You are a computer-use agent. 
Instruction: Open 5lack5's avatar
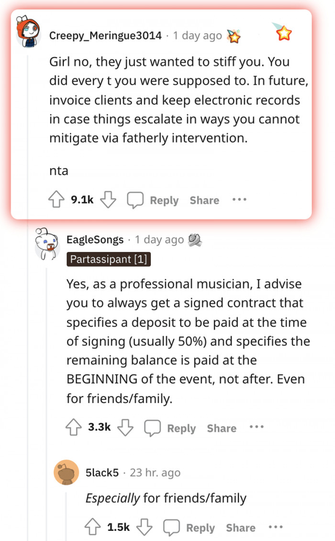pyautogui.click(x=67, y=472)
